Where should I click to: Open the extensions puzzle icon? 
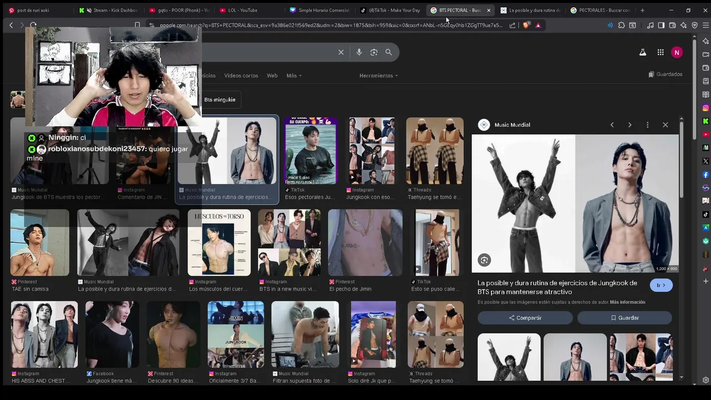point(622,25)
